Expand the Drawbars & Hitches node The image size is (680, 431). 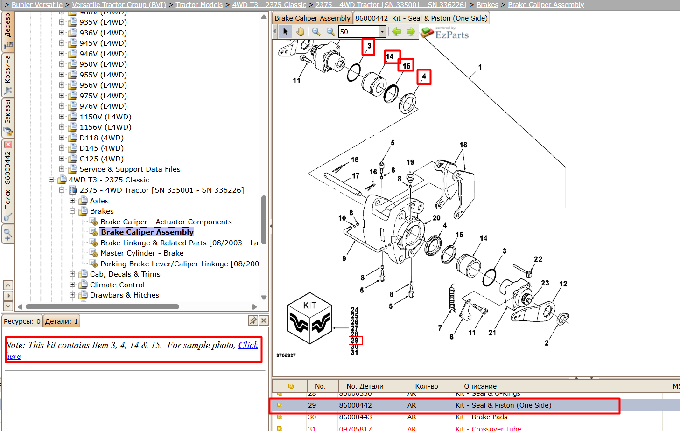(72, 295)
